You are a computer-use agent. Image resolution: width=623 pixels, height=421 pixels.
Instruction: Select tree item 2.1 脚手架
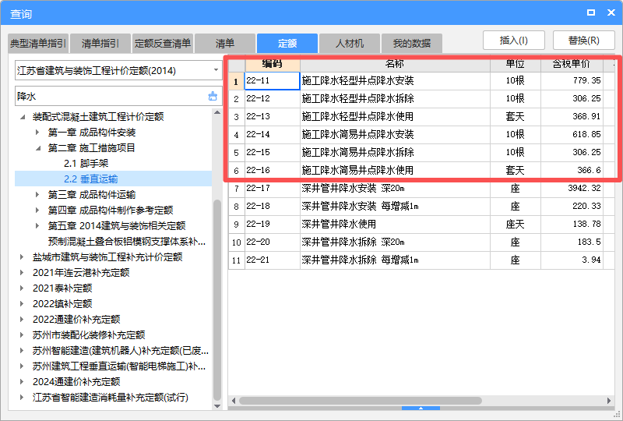[86, 164]
